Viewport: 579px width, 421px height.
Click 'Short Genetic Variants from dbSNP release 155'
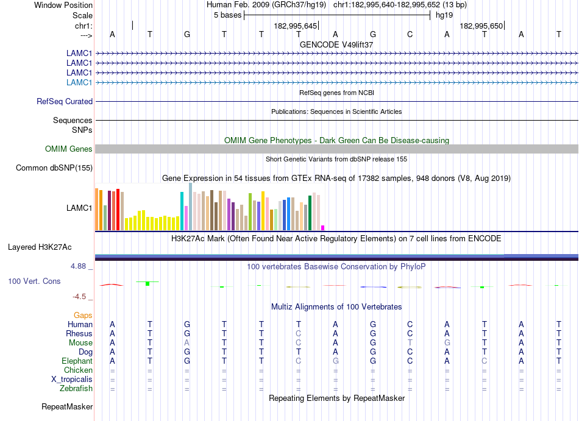(x=336, y=159)
